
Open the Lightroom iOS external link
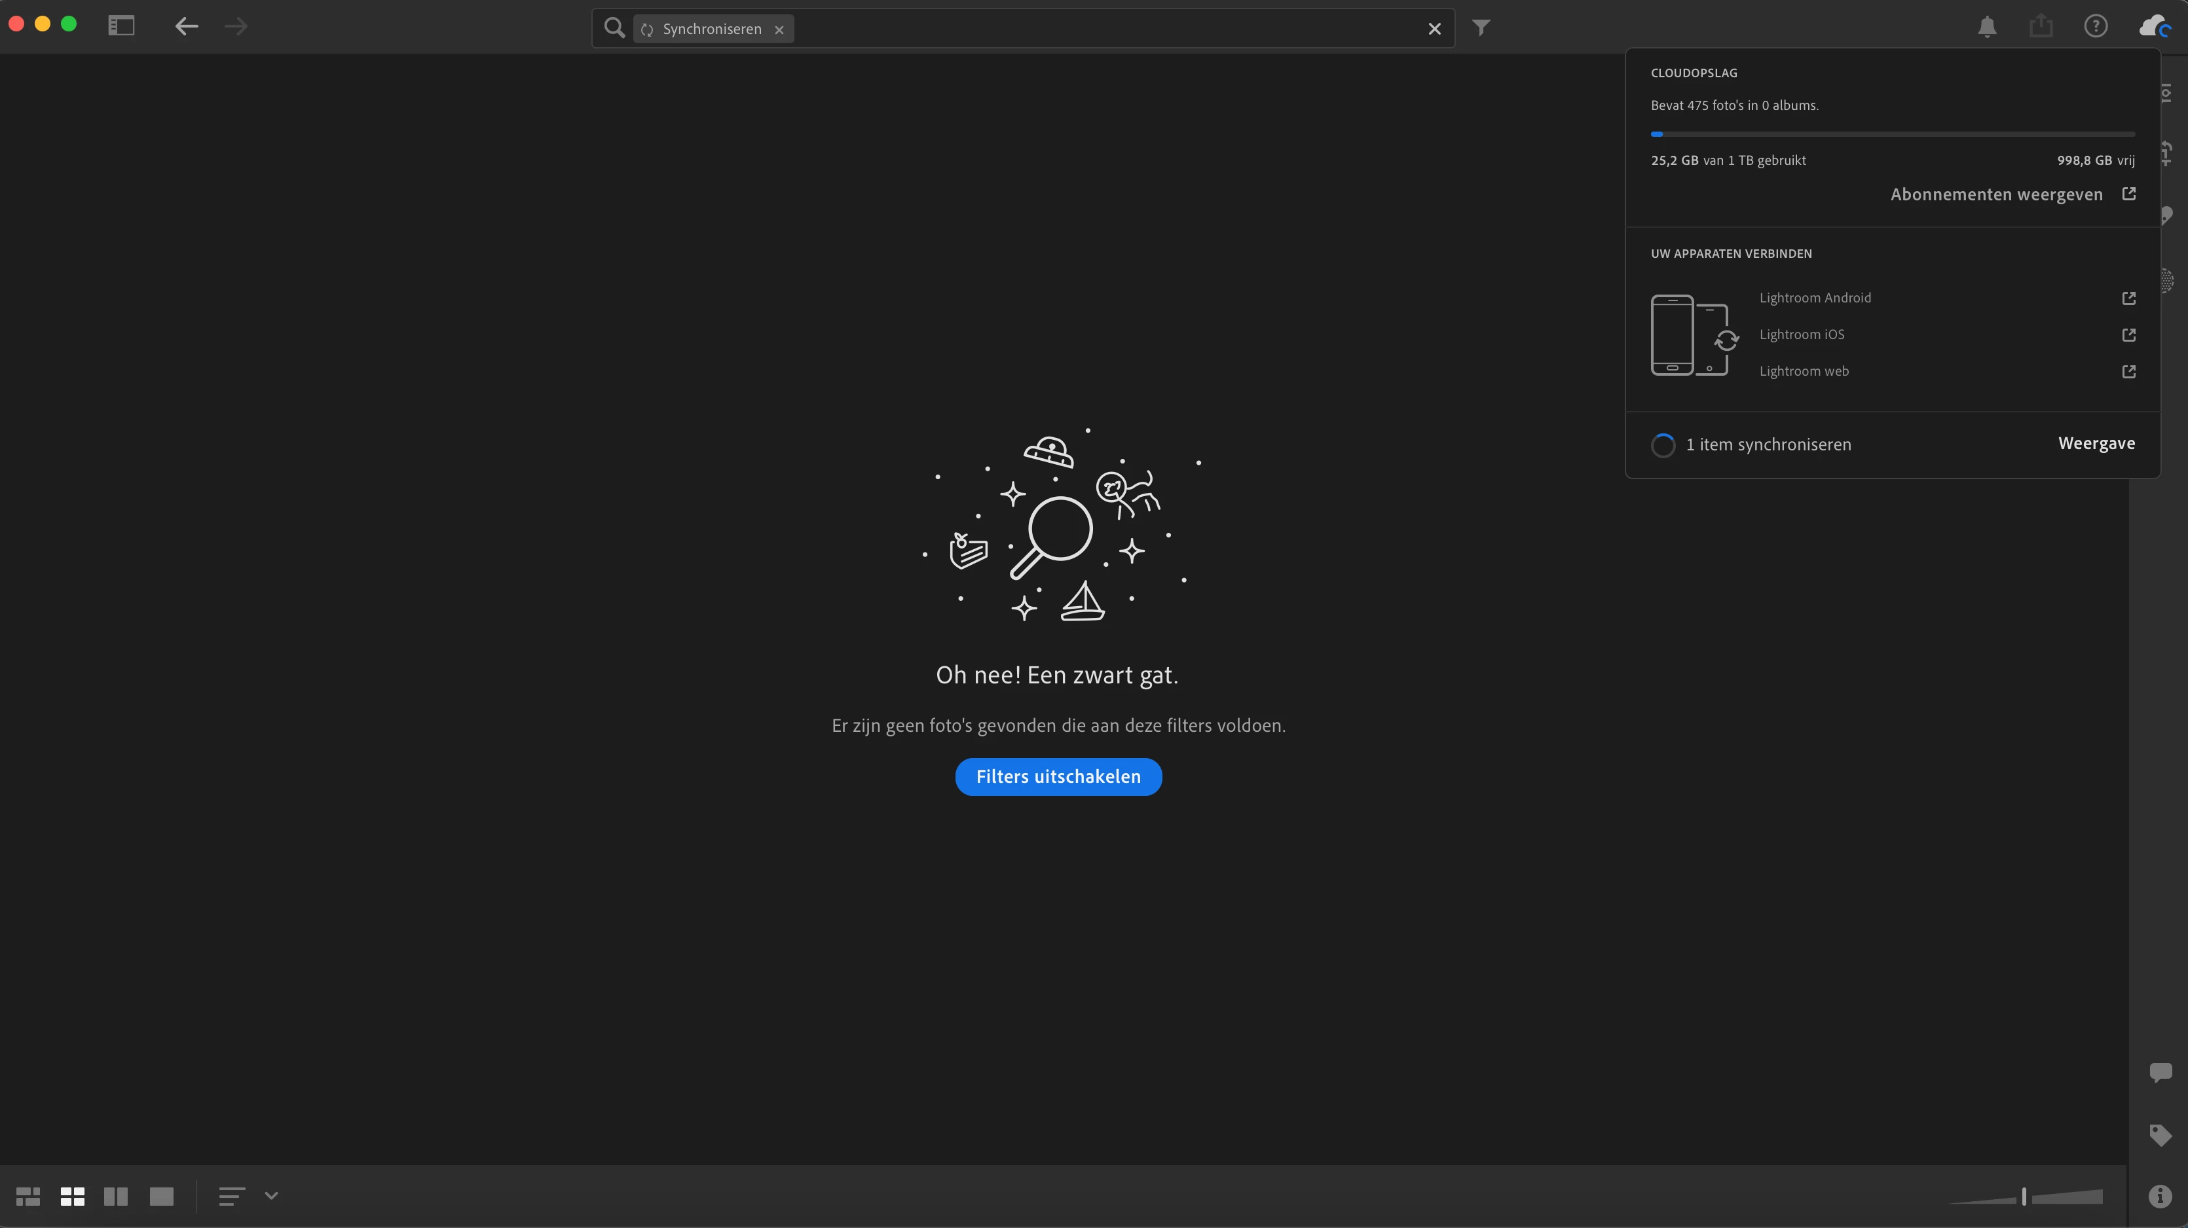pos(2128,334)
